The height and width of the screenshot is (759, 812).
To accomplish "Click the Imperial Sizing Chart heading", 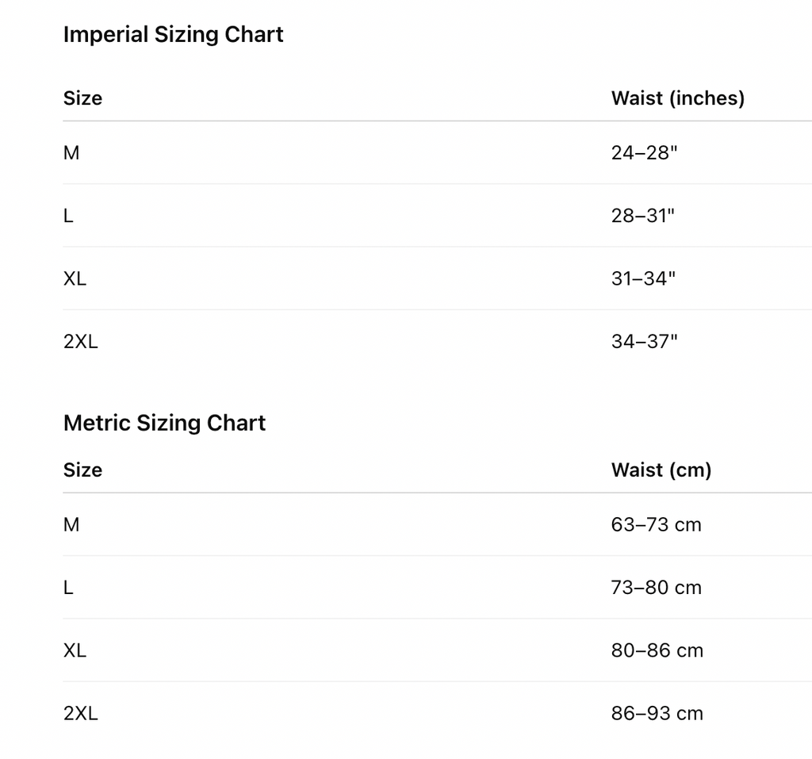I will pos(173,35).
